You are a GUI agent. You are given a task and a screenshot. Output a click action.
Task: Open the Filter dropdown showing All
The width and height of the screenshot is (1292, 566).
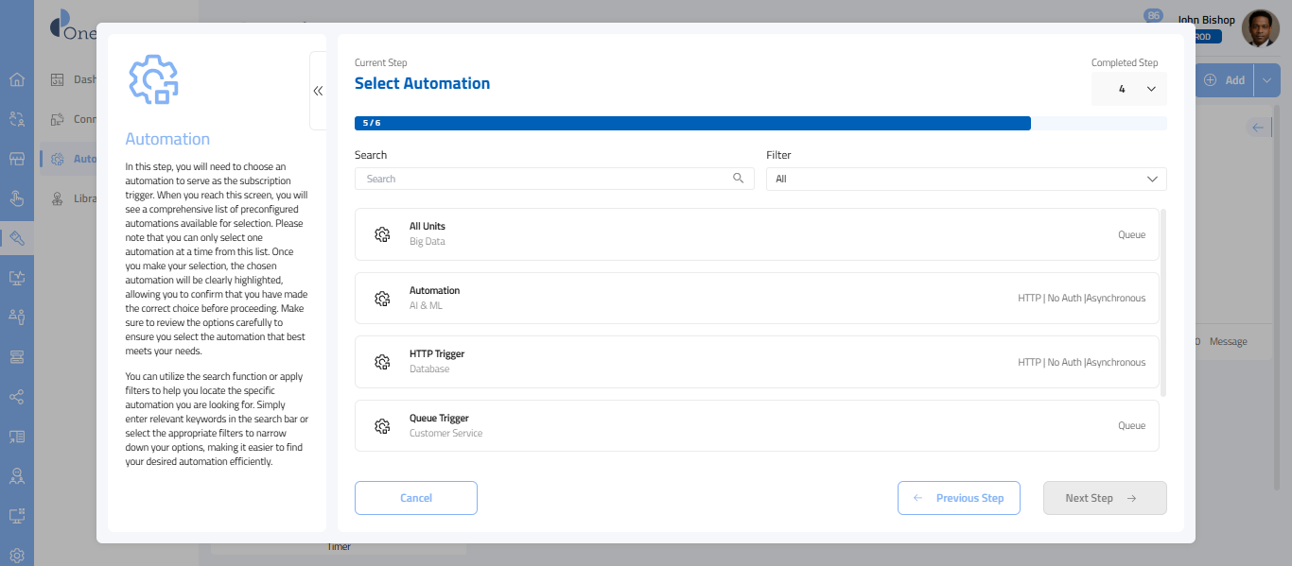pos(966,179)
